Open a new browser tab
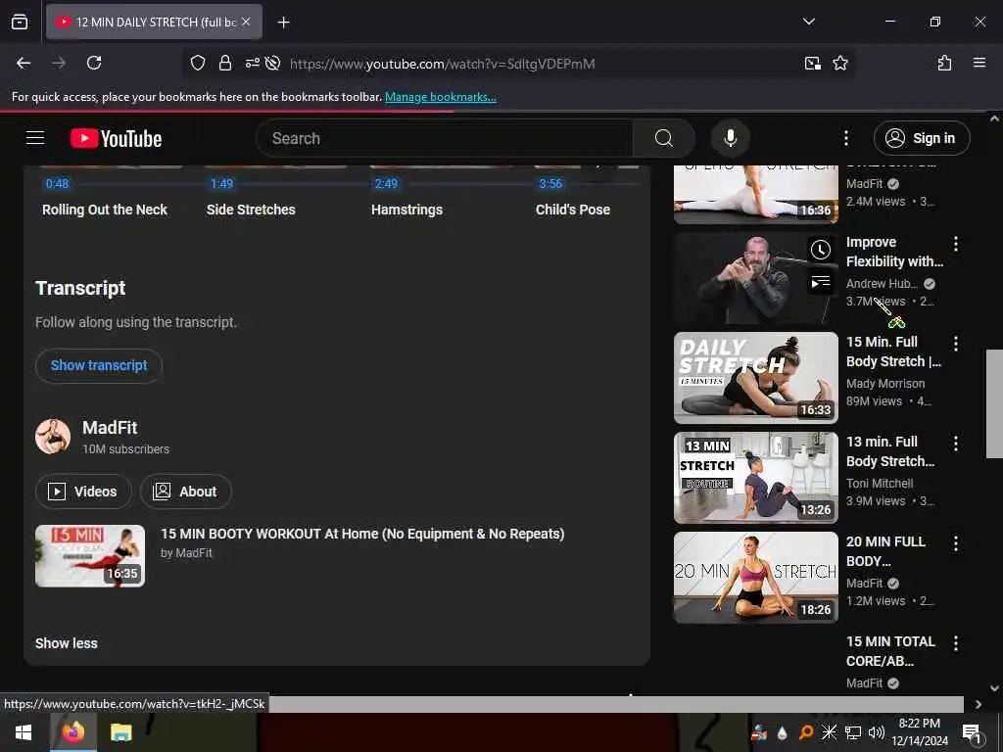Viewport: 1003px width, 752px height. (283, 23)
